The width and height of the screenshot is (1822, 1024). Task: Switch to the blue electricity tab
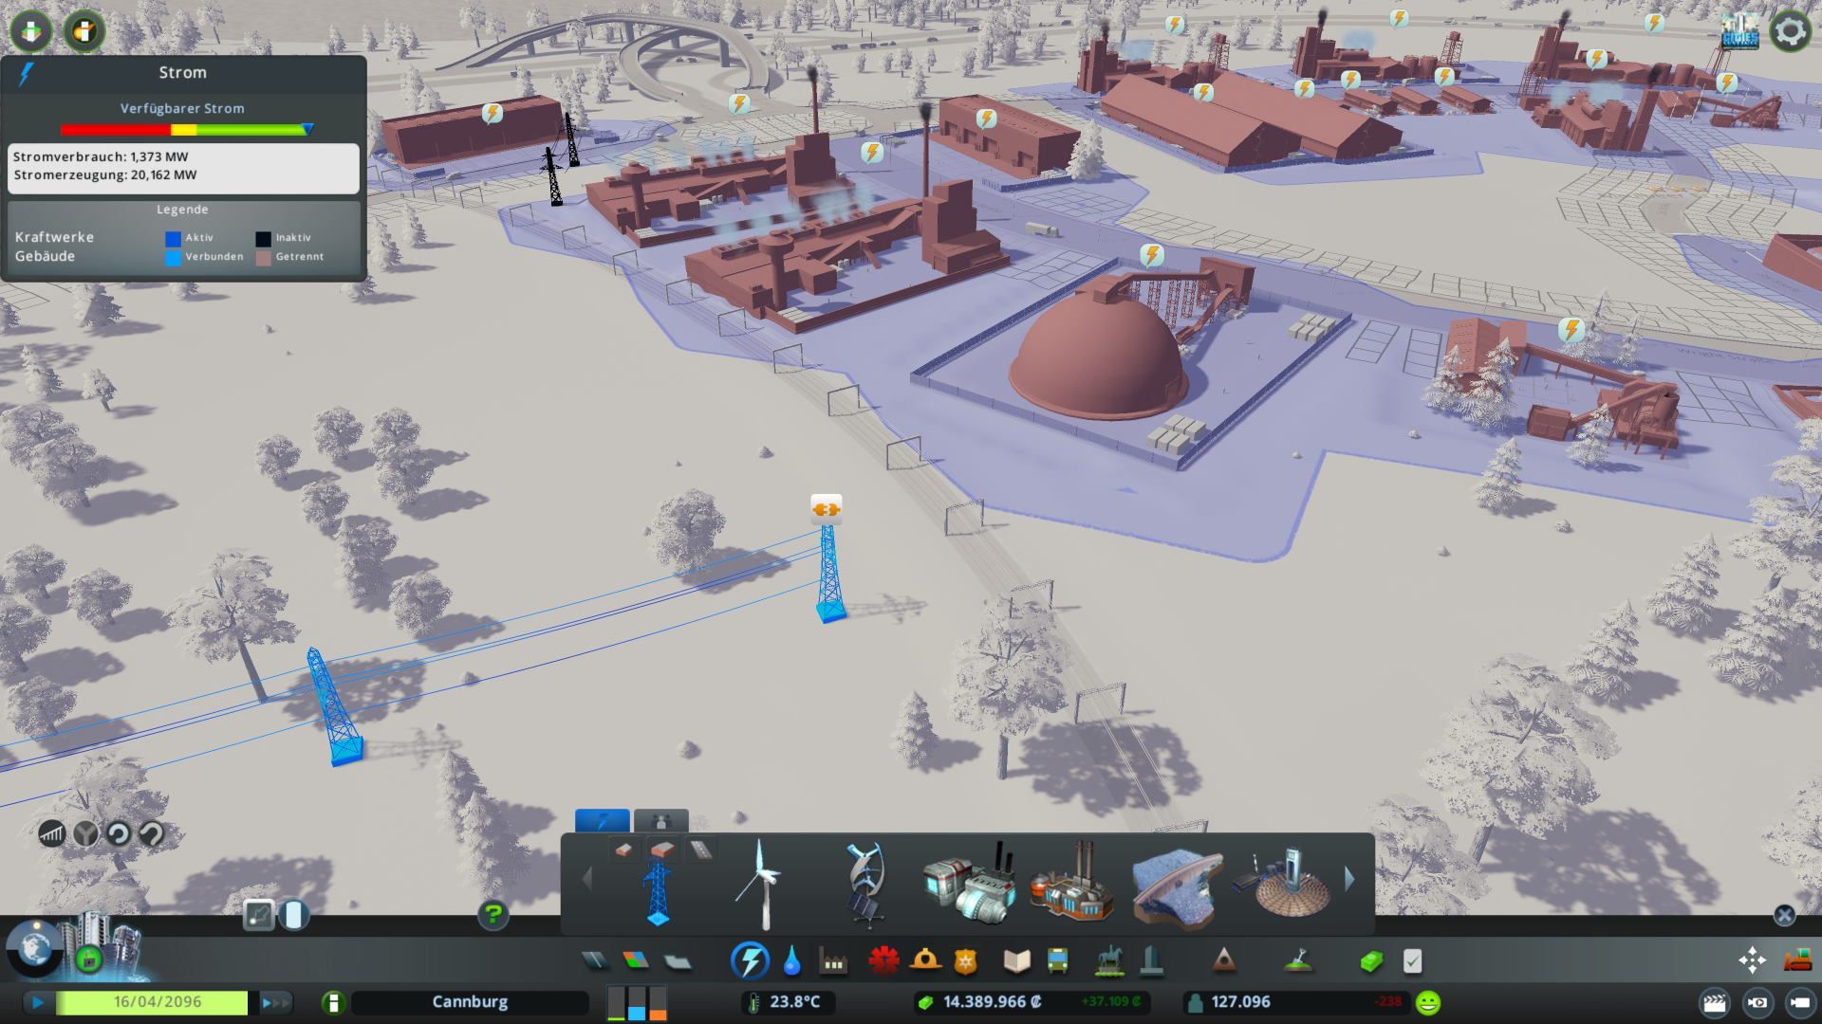pyautogui.click(x=602, y=821)
